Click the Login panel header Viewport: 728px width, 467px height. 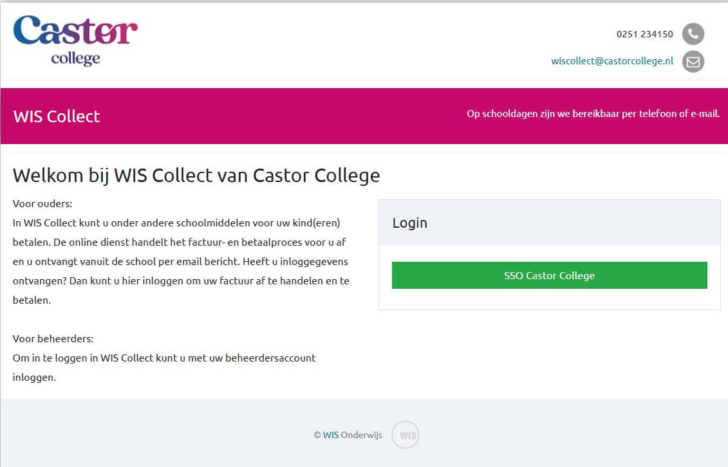point(549,223)
